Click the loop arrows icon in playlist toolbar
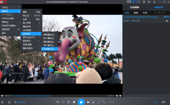This screenshot has height=105, width=170. click(x=163, y=12)
